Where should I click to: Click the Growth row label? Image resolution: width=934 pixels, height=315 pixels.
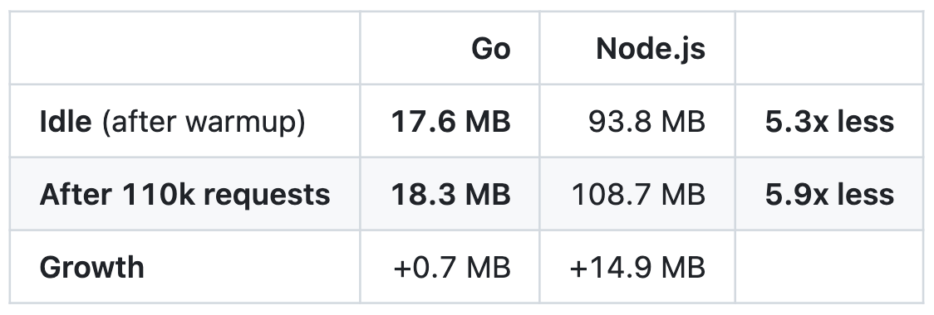91,268
